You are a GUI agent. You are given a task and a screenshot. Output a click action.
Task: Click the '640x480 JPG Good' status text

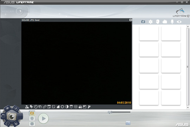click(31, 20)
